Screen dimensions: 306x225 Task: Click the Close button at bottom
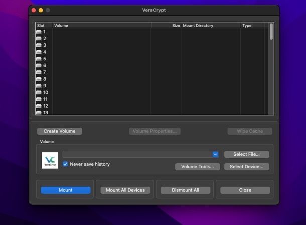tap(245, 190)
